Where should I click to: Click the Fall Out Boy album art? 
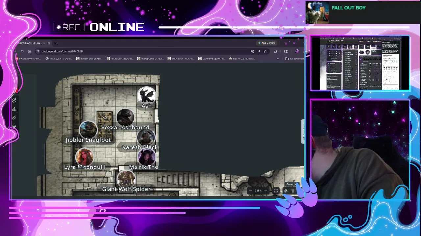click(x=317, y=13)
